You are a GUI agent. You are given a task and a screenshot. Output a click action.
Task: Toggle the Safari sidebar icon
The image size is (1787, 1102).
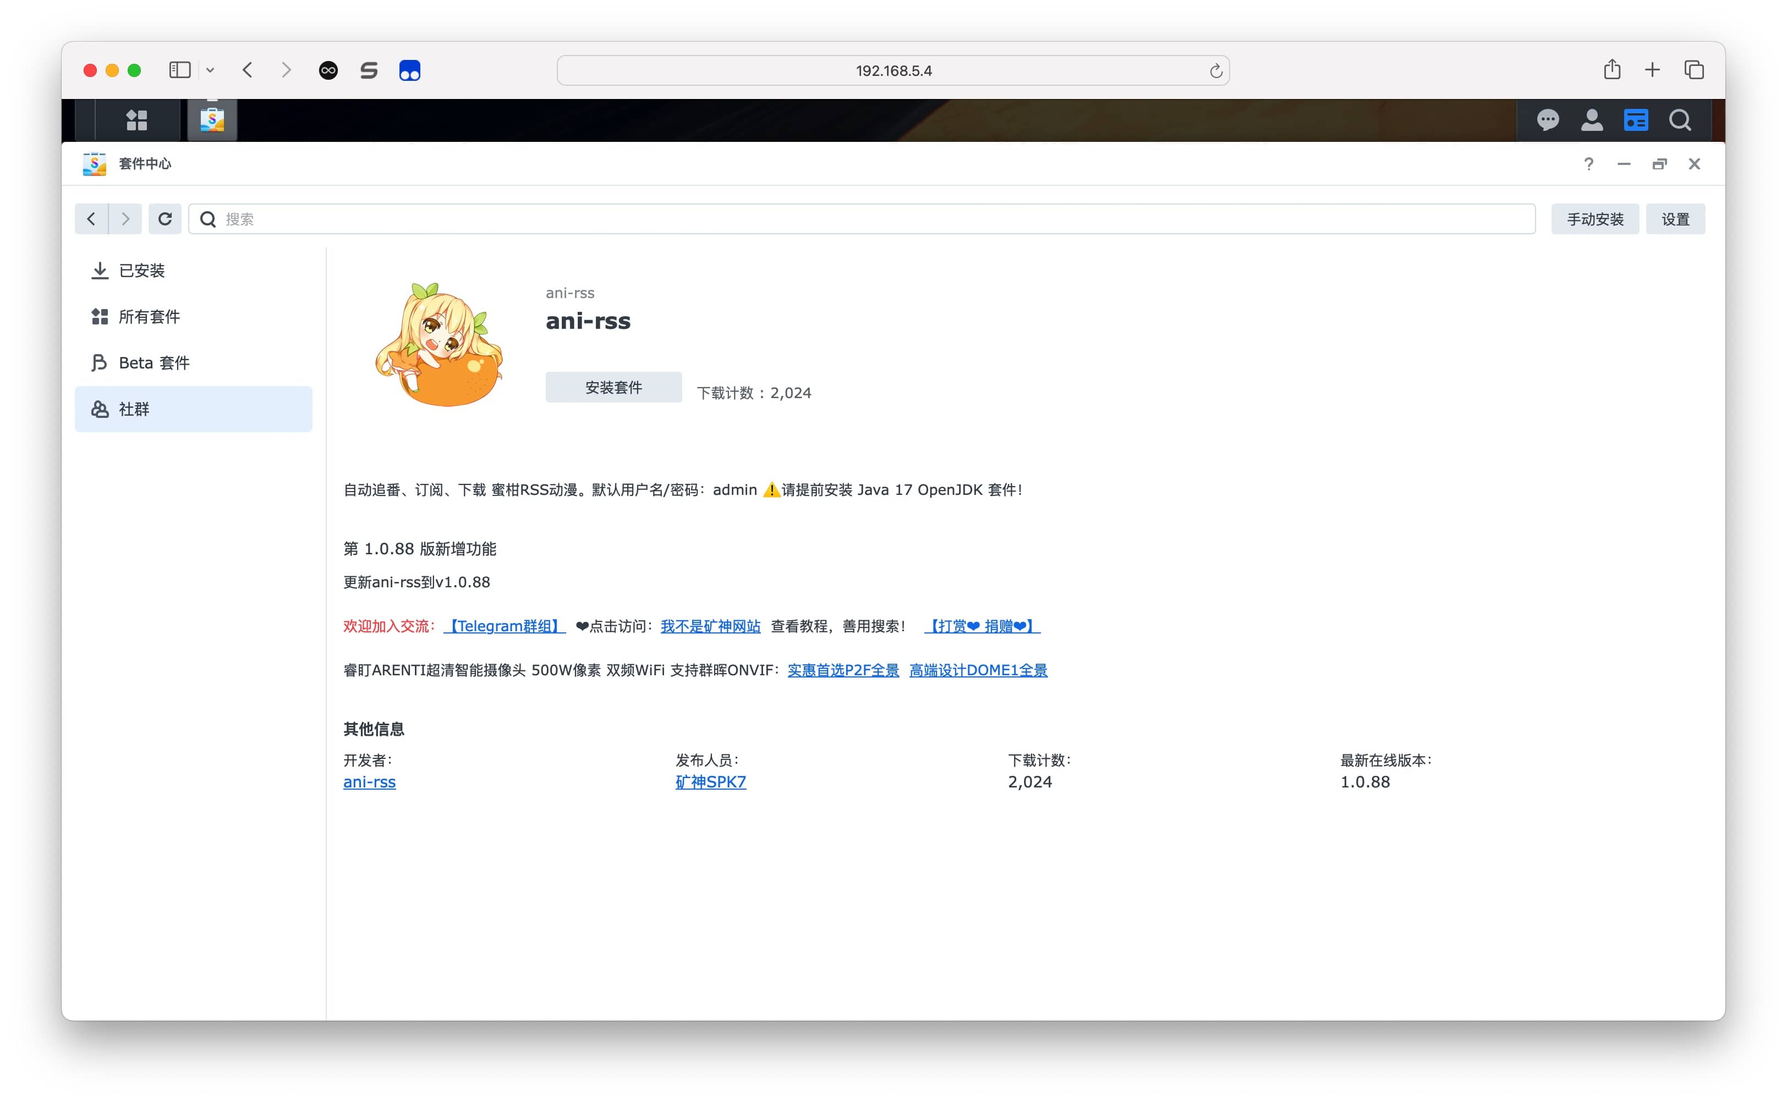[x=179, y=70]
